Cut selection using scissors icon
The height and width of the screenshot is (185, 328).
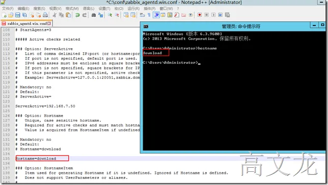54,15
